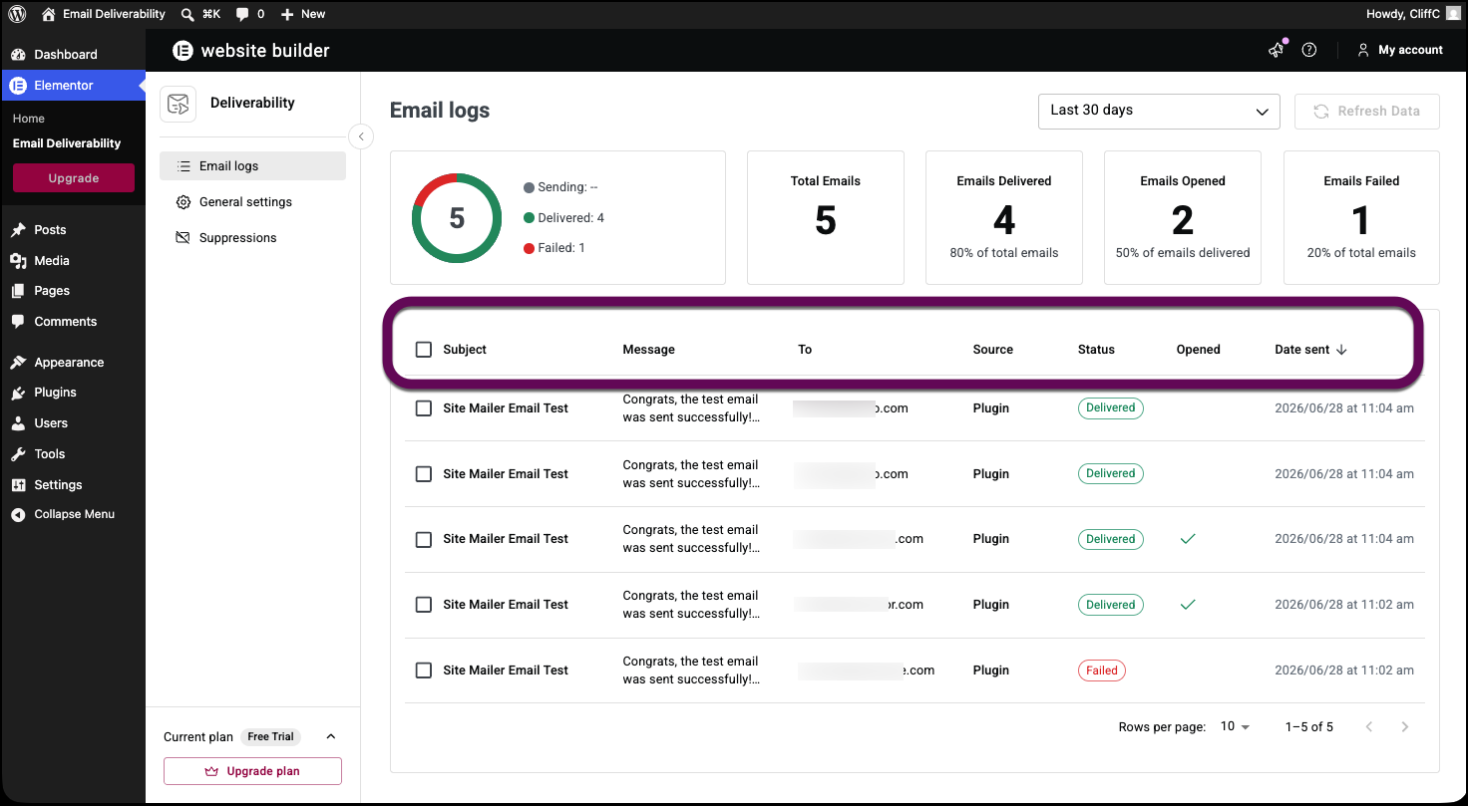
Task: Sort by the Date sent column header
Action: [1310, 350]
